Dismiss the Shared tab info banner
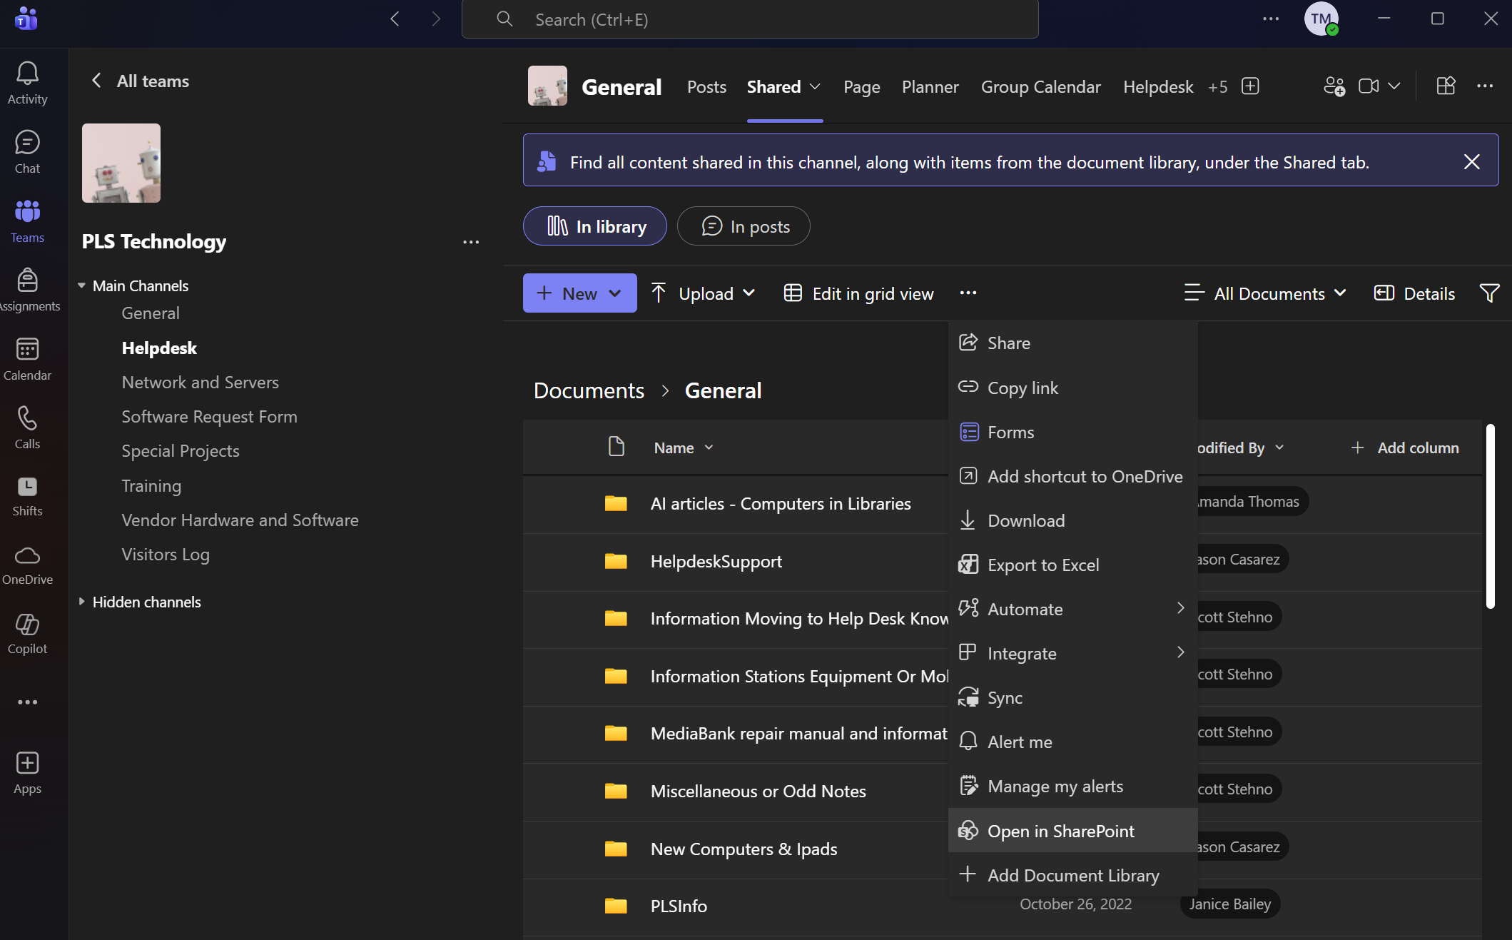Image resolution: width=1512 pixels, height=940 pixels. coord(1471,162)
